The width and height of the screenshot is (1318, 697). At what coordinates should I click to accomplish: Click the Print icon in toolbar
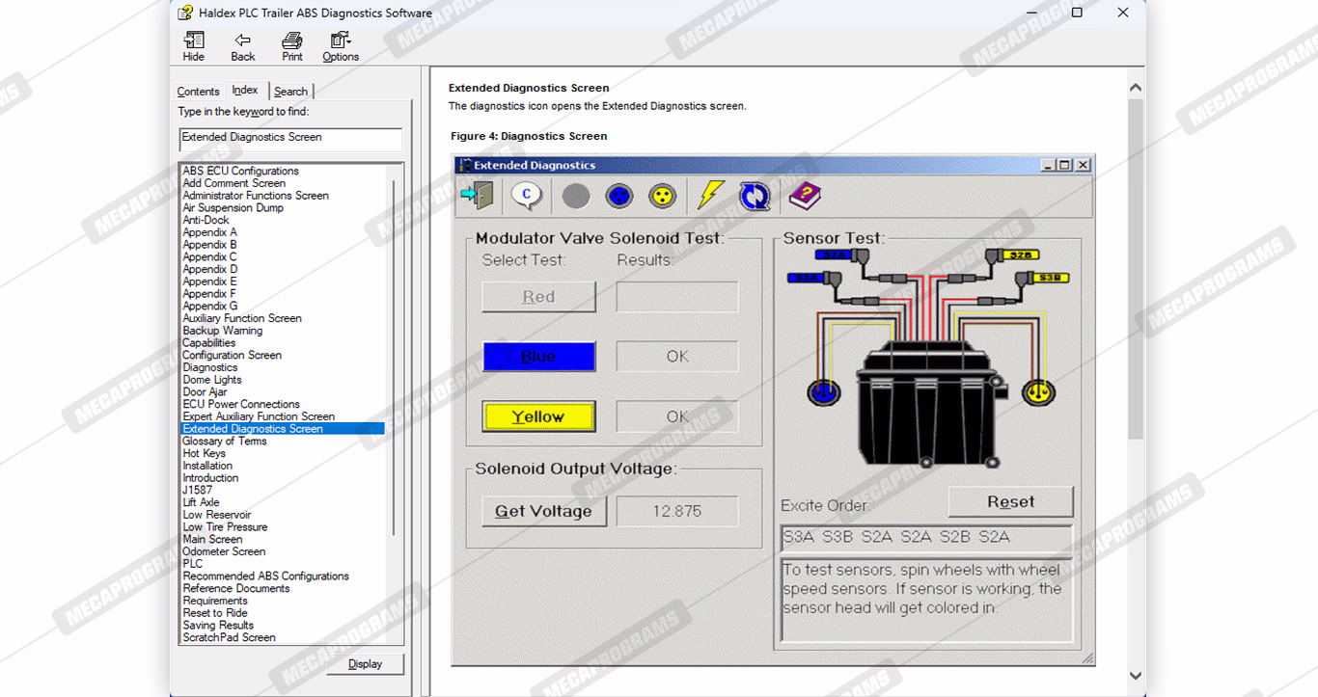tap(291, 45)
